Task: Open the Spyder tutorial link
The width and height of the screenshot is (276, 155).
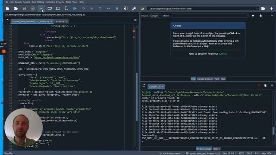Action: point(223,54)
